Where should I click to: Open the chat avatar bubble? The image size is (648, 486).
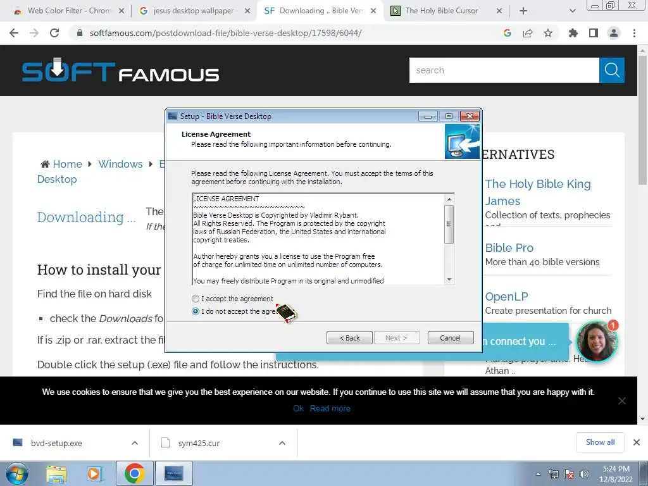click(596, 342)
